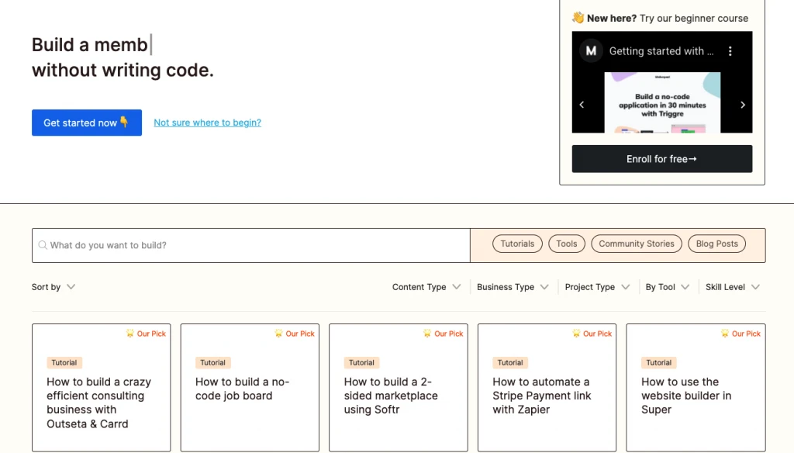
Task: Expand the Project Type dropdown
Action: pos(597,287)
